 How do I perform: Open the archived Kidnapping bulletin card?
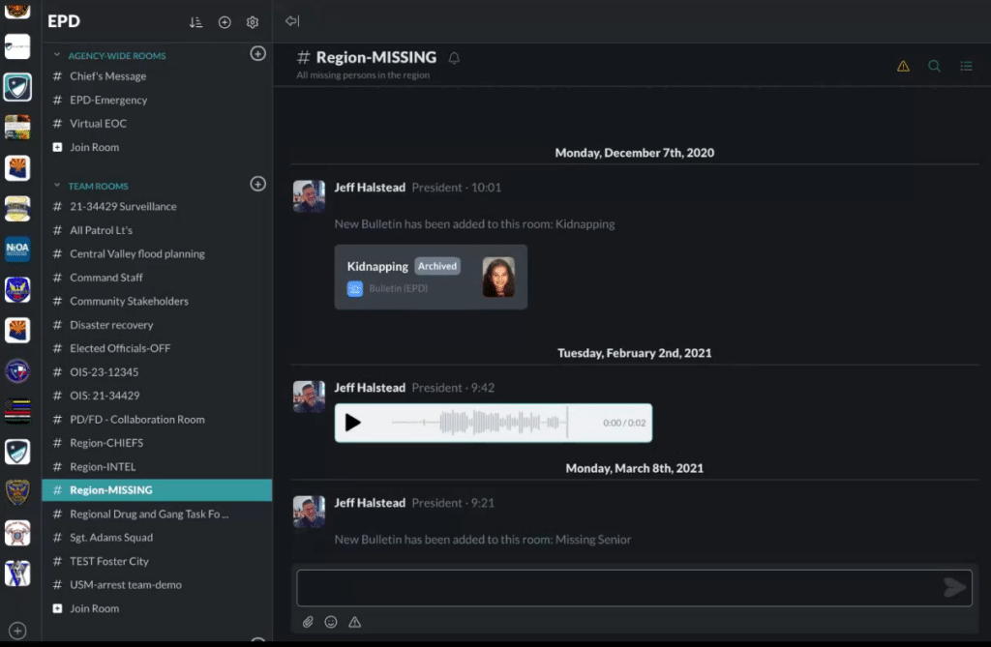click(x=431, y=276)
